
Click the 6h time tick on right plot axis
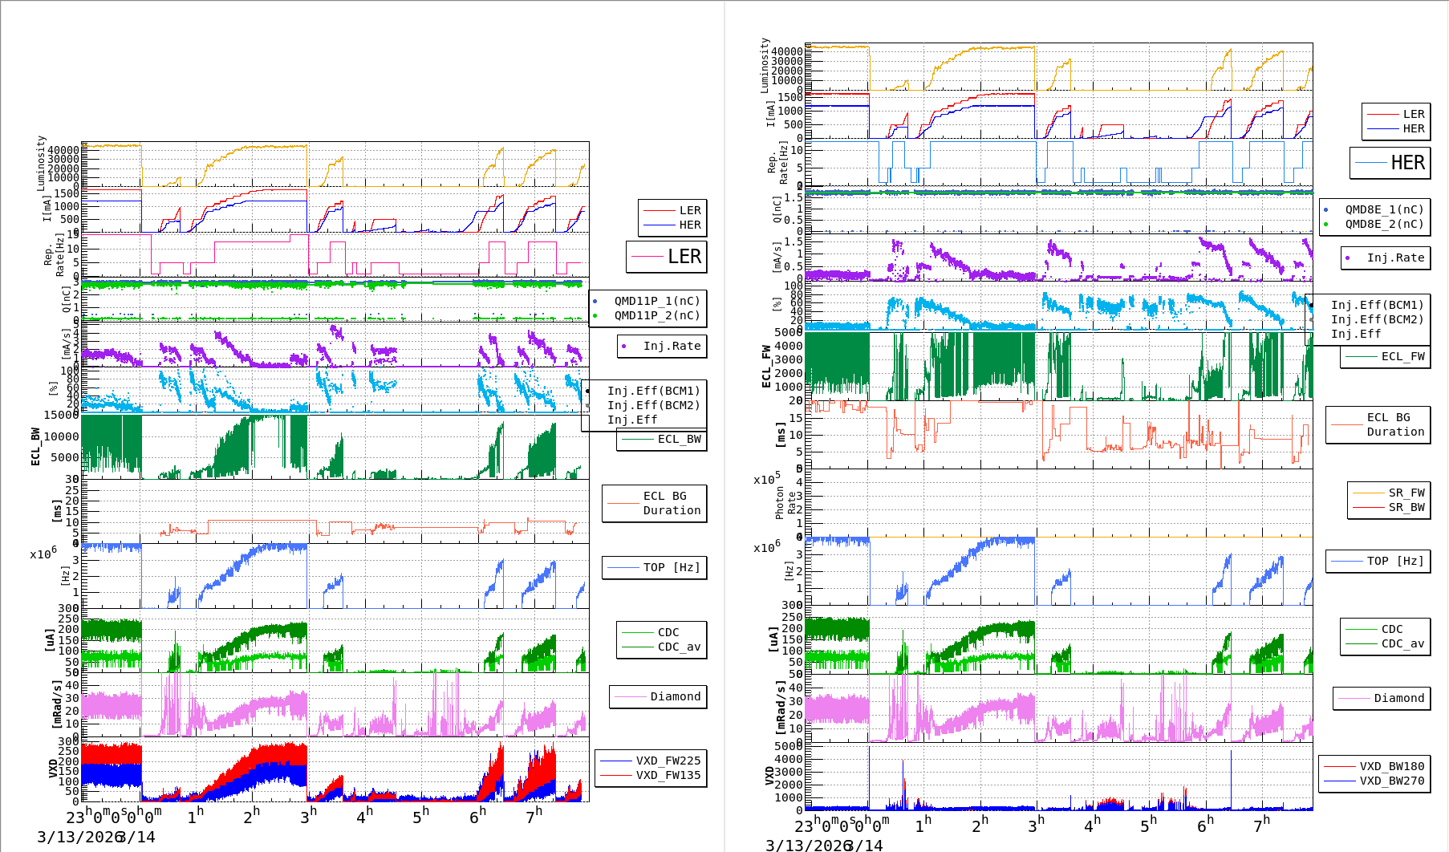click(1204, 825)
